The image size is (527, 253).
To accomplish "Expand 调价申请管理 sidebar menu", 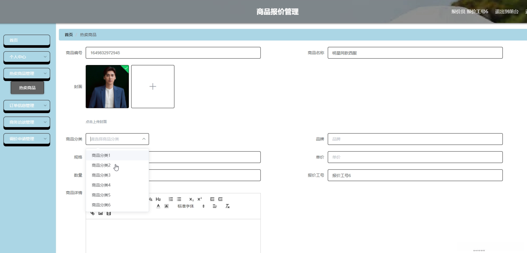I will (x=27, y=139).
